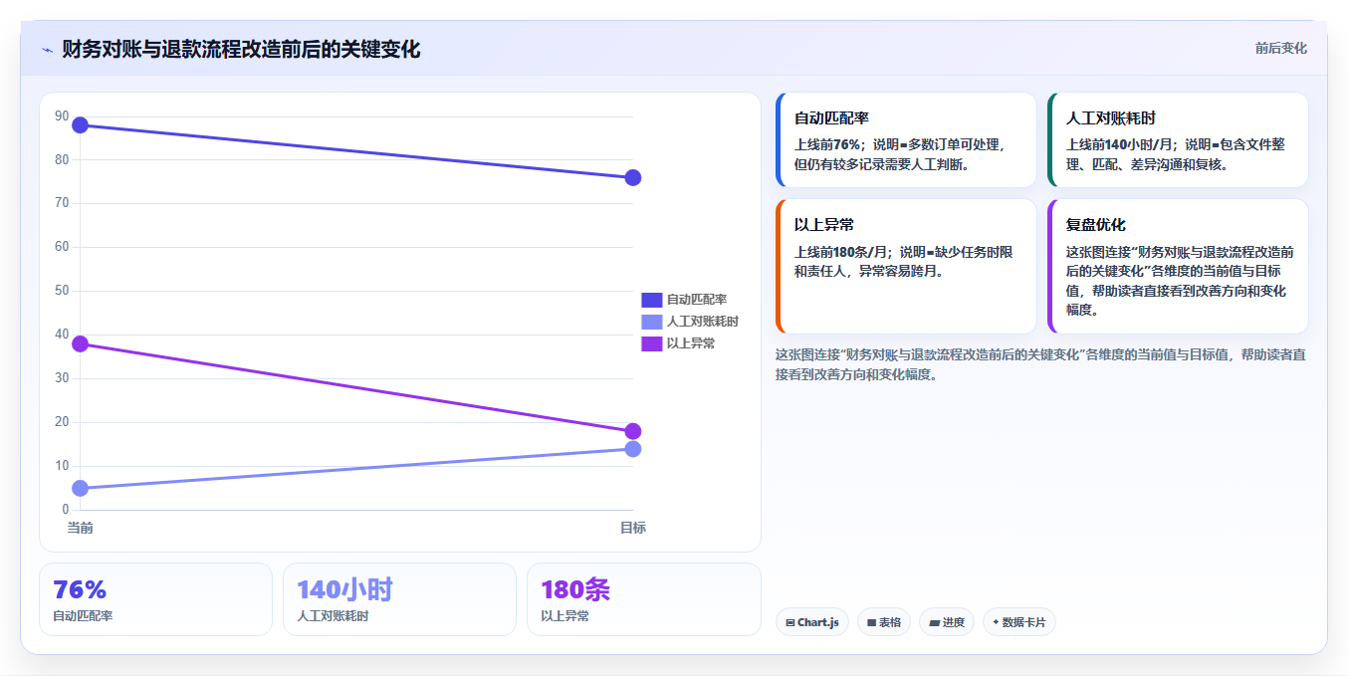Viewport: 1348px width, 676px height.
Task: Click the summary paragraph below the info cards
Action: (1040, 364)
